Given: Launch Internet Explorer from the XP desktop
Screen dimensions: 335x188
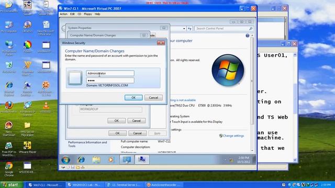Looking at the screenshot, I should [x=9, y=88].
